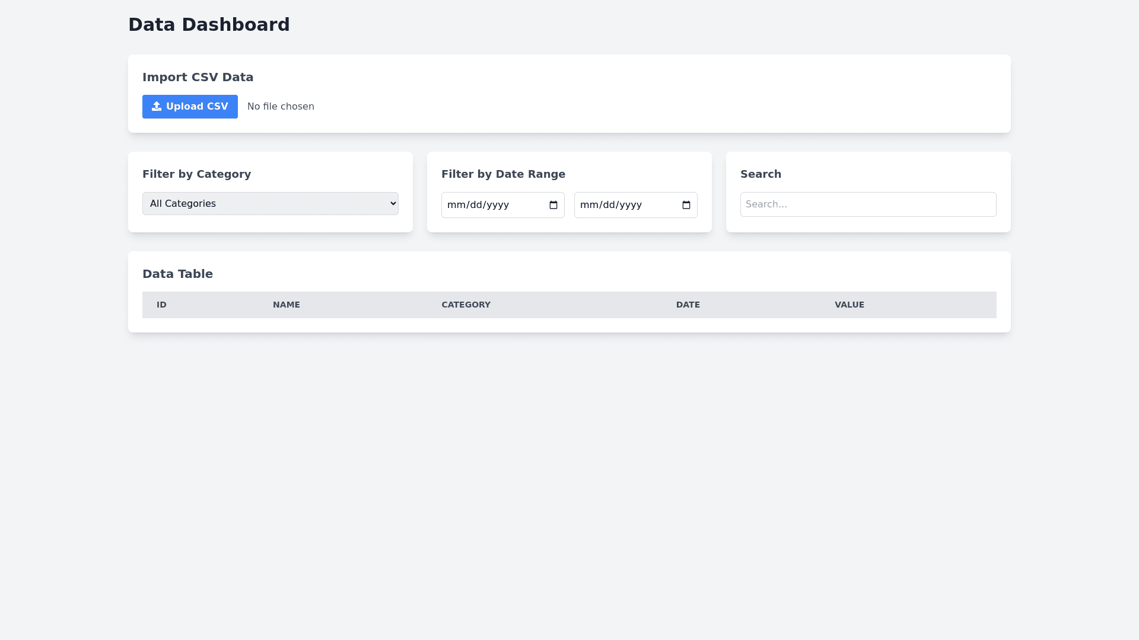Click the DATE column header
Screen dimensions: 1139x640
[688, 305]
